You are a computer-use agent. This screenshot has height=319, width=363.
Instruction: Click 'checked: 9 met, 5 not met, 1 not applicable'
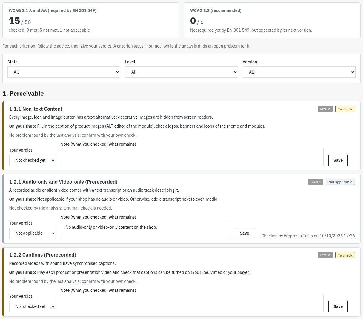click(49, 30)
